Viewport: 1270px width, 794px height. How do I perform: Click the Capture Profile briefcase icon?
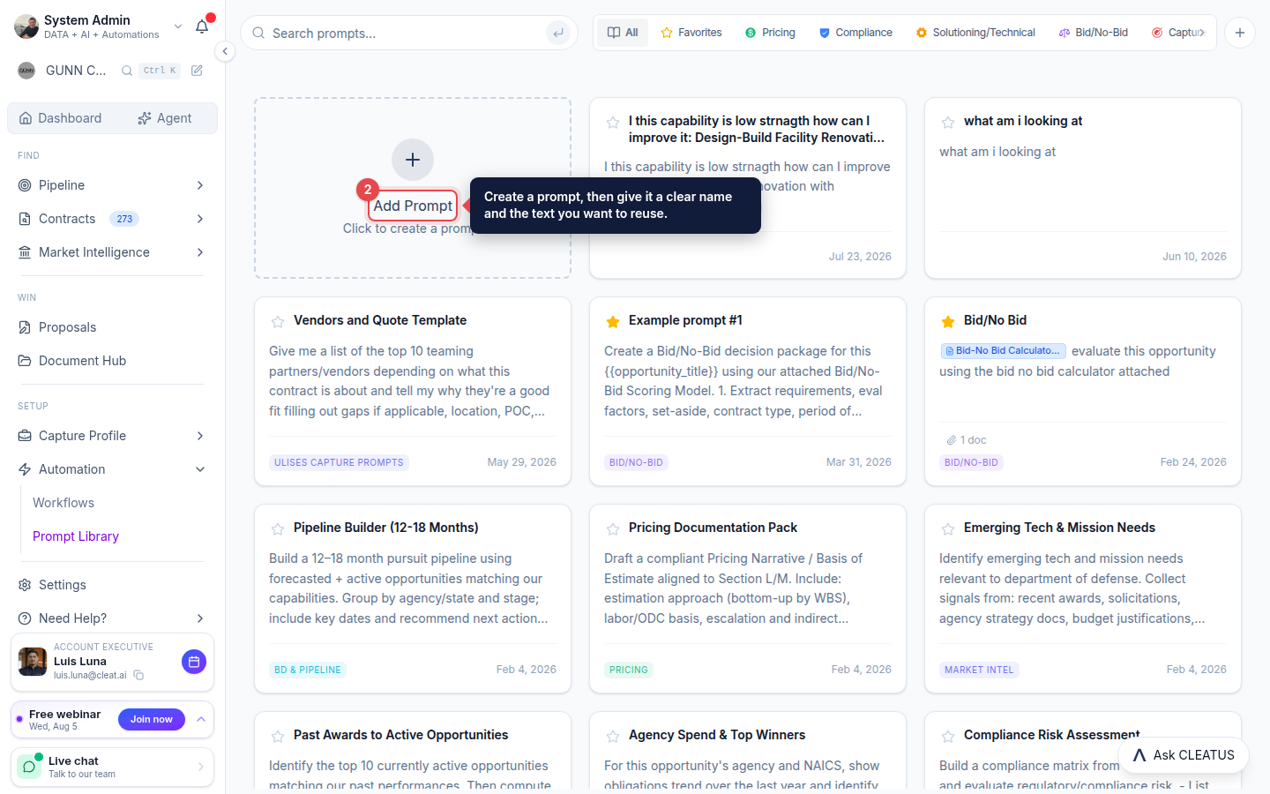(25, 436)
